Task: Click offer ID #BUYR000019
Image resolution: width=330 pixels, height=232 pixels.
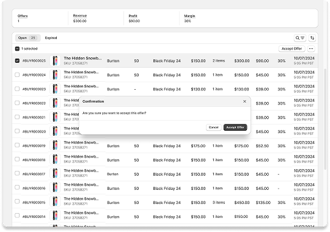Action: pyautogui.click(x=34, y=145)
